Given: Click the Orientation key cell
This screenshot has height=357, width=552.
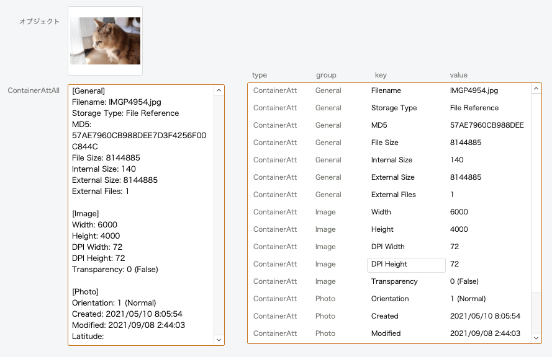Looking at the screenshot, I should [x=390, y=299].
